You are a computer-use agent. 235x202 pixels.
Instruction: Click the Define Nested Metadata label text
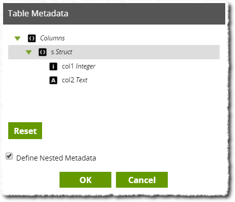click(56, 158)
